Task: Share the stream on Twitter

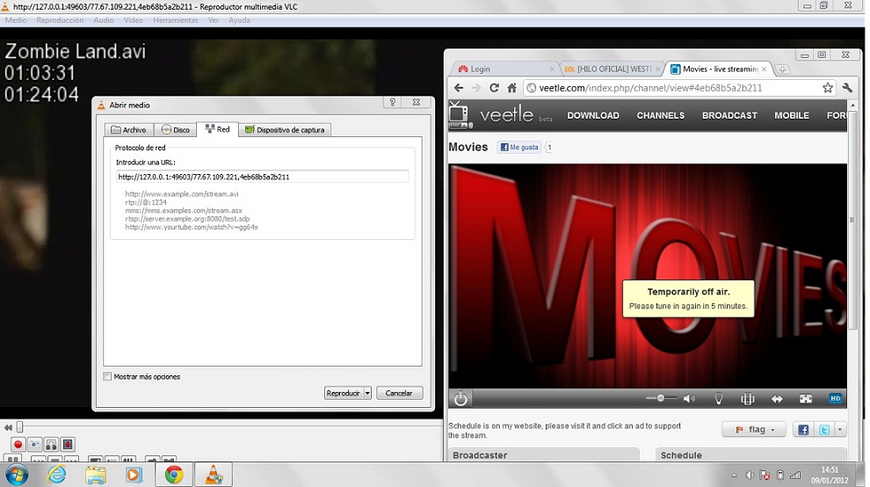Action: [823, 430]
